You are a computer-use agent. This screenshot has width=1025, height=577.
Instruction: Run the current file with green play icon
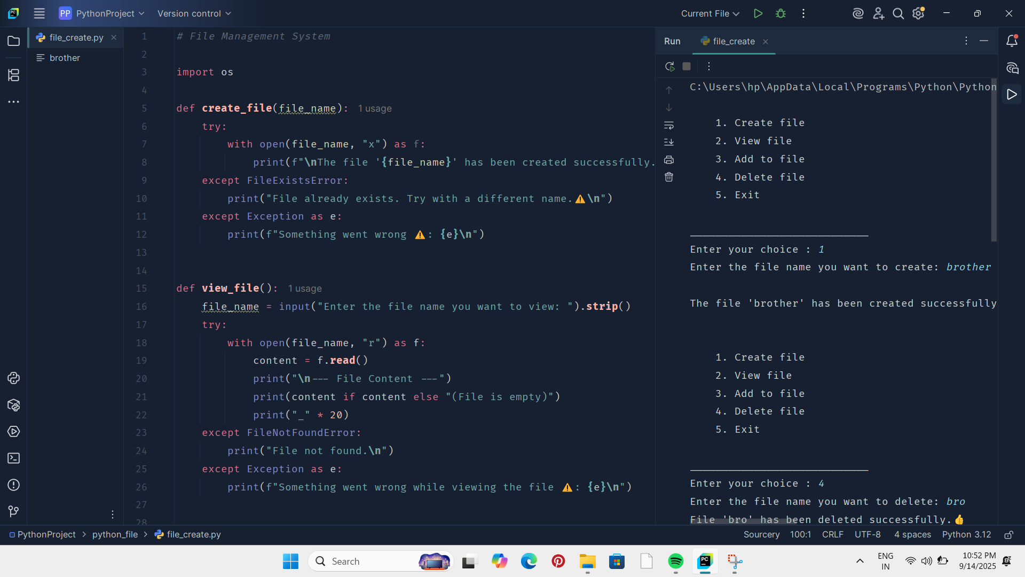[x=758, y=13]
